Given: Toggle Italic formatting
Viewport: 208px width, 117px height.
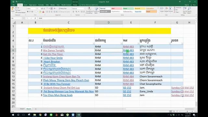Looking at the screenshot, I should tap(30, 12).
